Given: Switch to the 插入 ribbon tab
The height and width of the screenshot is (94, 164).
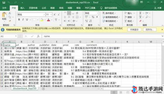Looking at the screenshot, I should pos(22,8).
